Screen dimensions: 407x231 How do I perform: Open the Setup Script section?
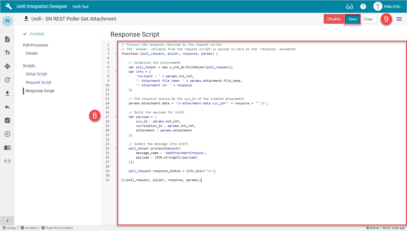[x=36, y=74]
